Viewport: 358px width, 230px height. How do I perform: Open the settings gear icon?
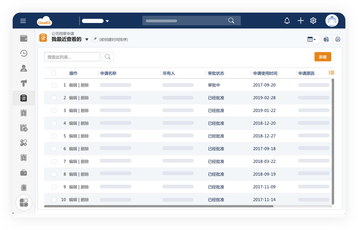(313, 21)
